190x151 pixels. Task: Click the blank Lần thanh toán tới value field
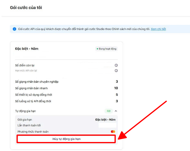pos(107,125)
